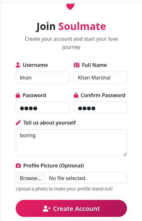Viewport: 142px width, 221px height.
Task: Open file chooser with Browse button
Action: pyautogui.click(x=30, y=178)
